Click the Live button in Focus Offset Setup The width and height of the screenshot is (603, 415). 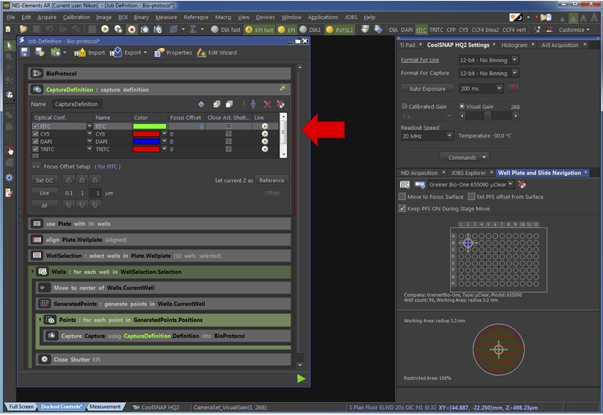coord(44,193)
